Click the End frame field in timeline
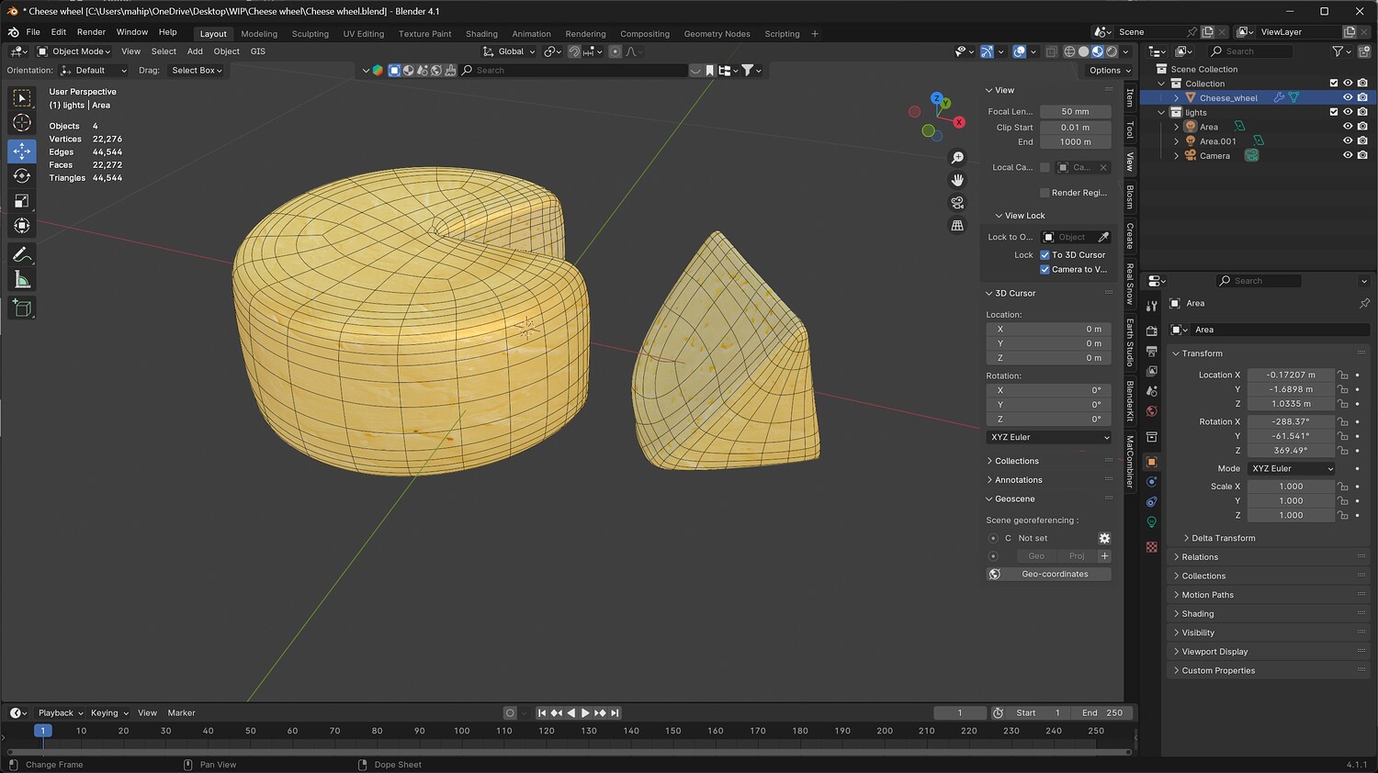The width and height of the screenshot is (1378, 773). pos(1102,713)
